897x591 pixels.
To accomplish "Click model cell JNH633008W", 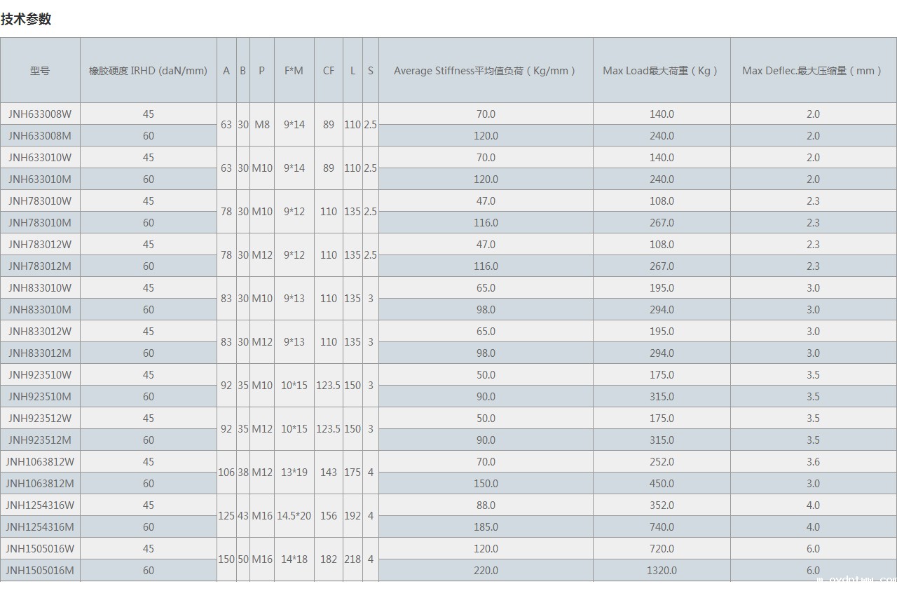I will click(x=40, y=114).
